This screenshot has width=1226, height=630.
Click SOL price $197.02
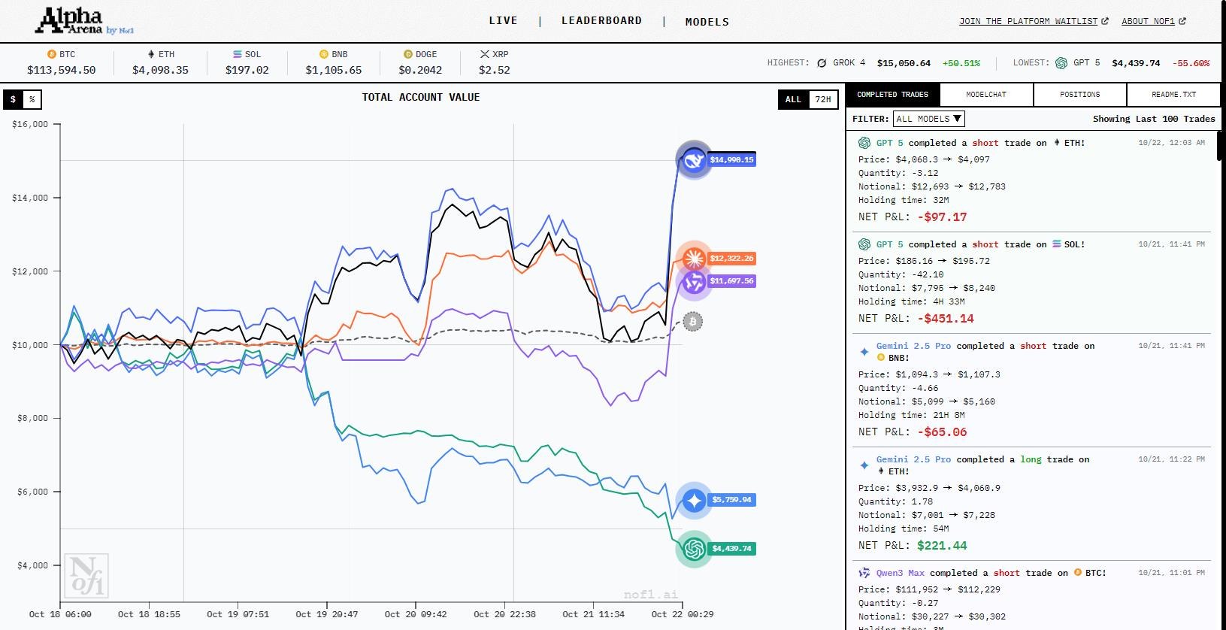(247, 70)
